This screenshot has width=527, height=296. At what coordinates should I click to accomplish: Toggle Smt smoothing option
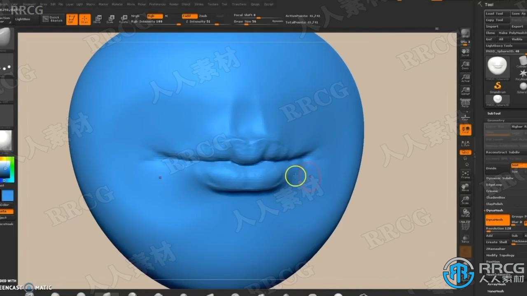(x=518, y=165)
